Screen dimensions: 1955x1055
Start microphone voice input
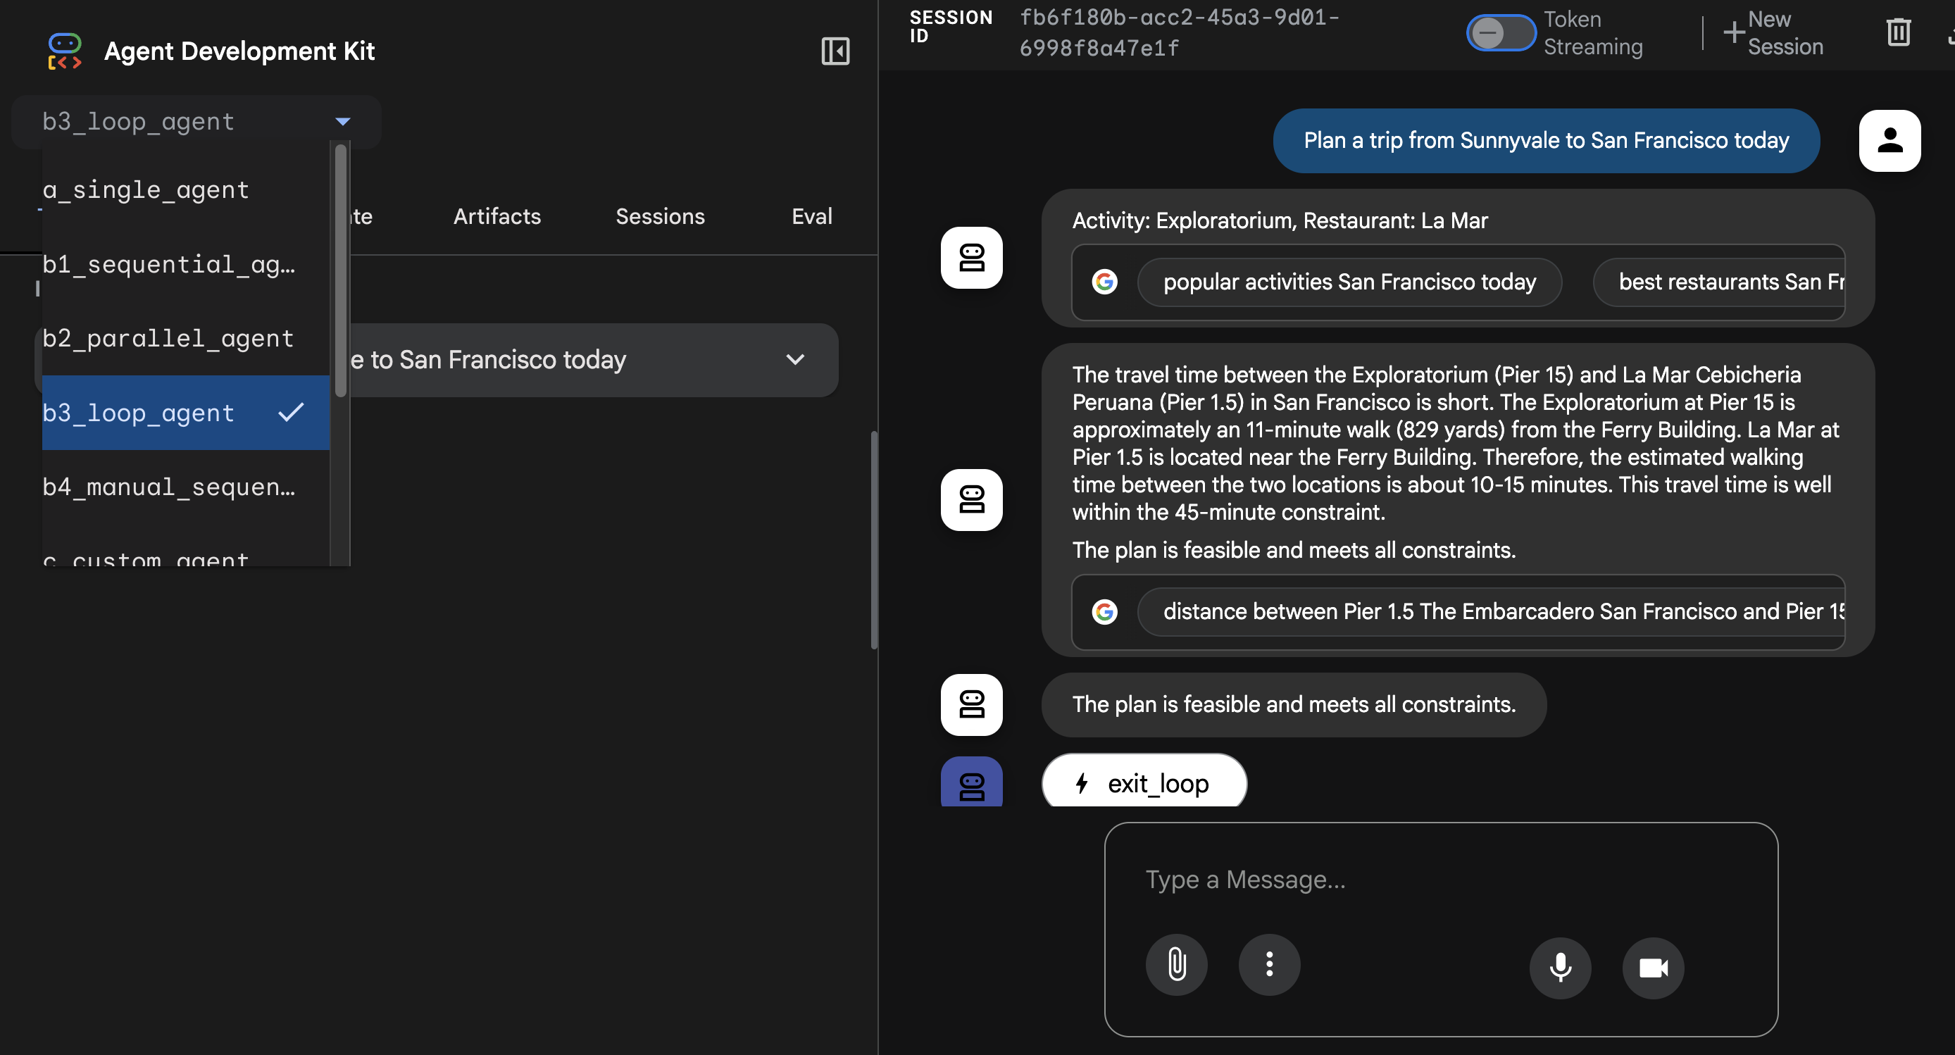[1560, 968]
